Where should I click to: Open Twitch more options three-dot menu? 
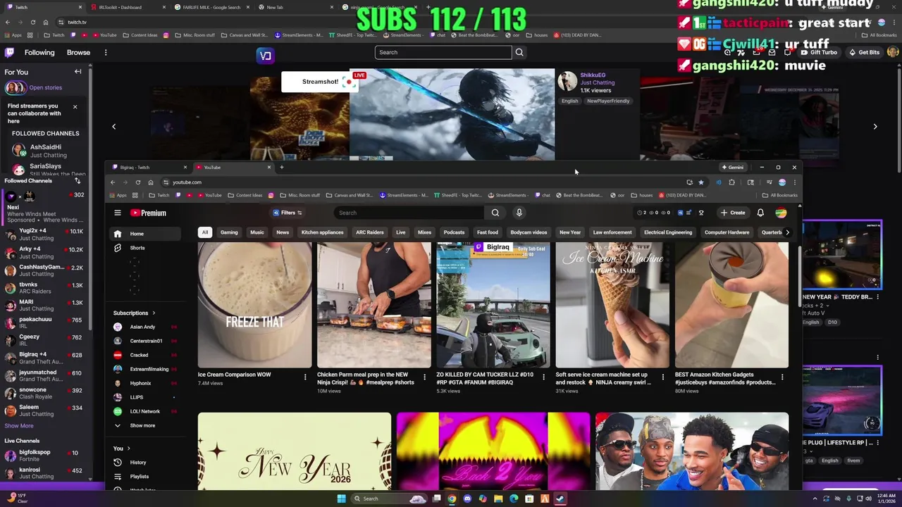pyautogui.click(x=106, y=52)
